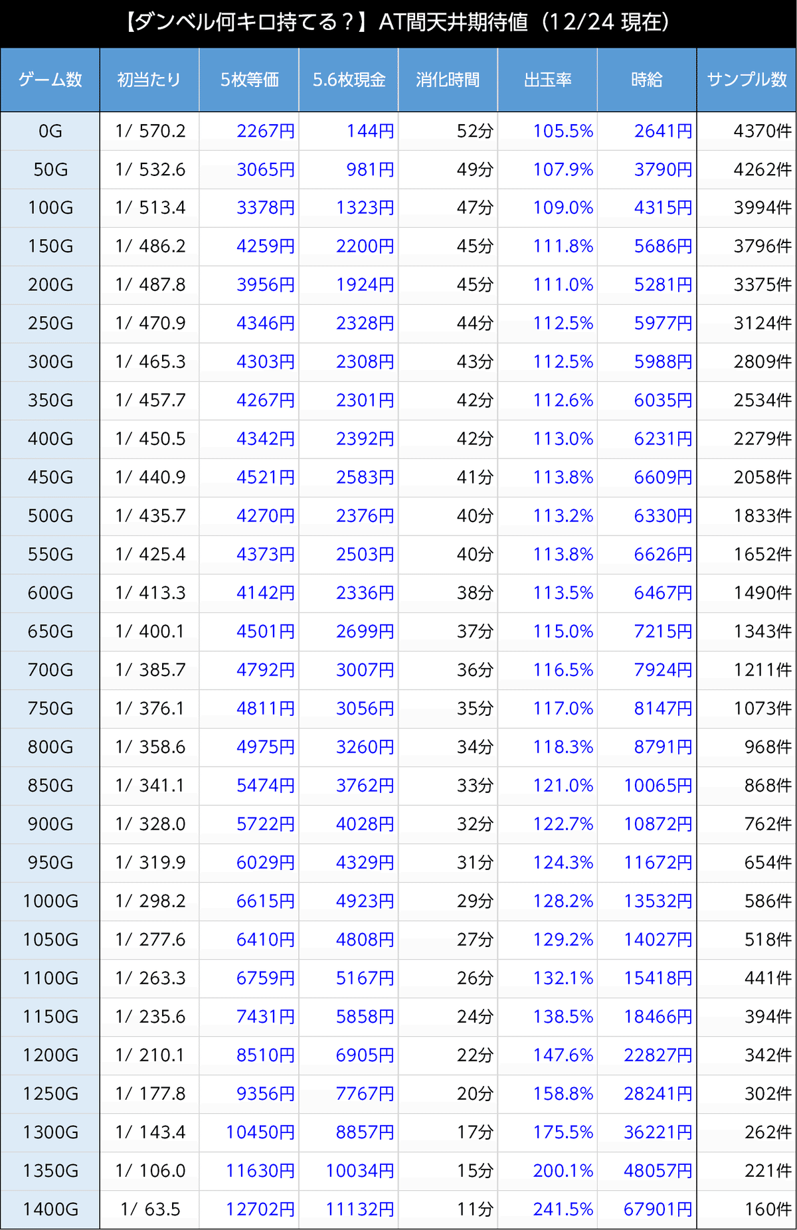Click the 5.6枚現金 column header
Screen dimensions: 797x1230
[349, 80]
